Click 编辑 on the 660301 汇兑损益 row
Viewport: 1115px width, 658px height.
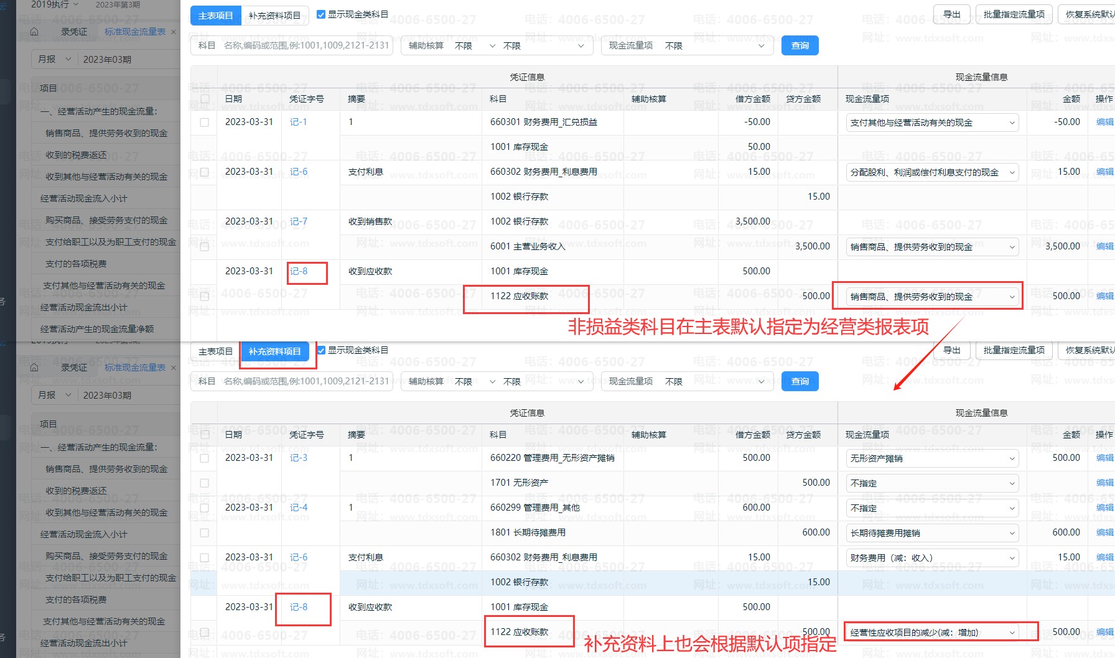pyautogui.click(x=1104, y=122)
